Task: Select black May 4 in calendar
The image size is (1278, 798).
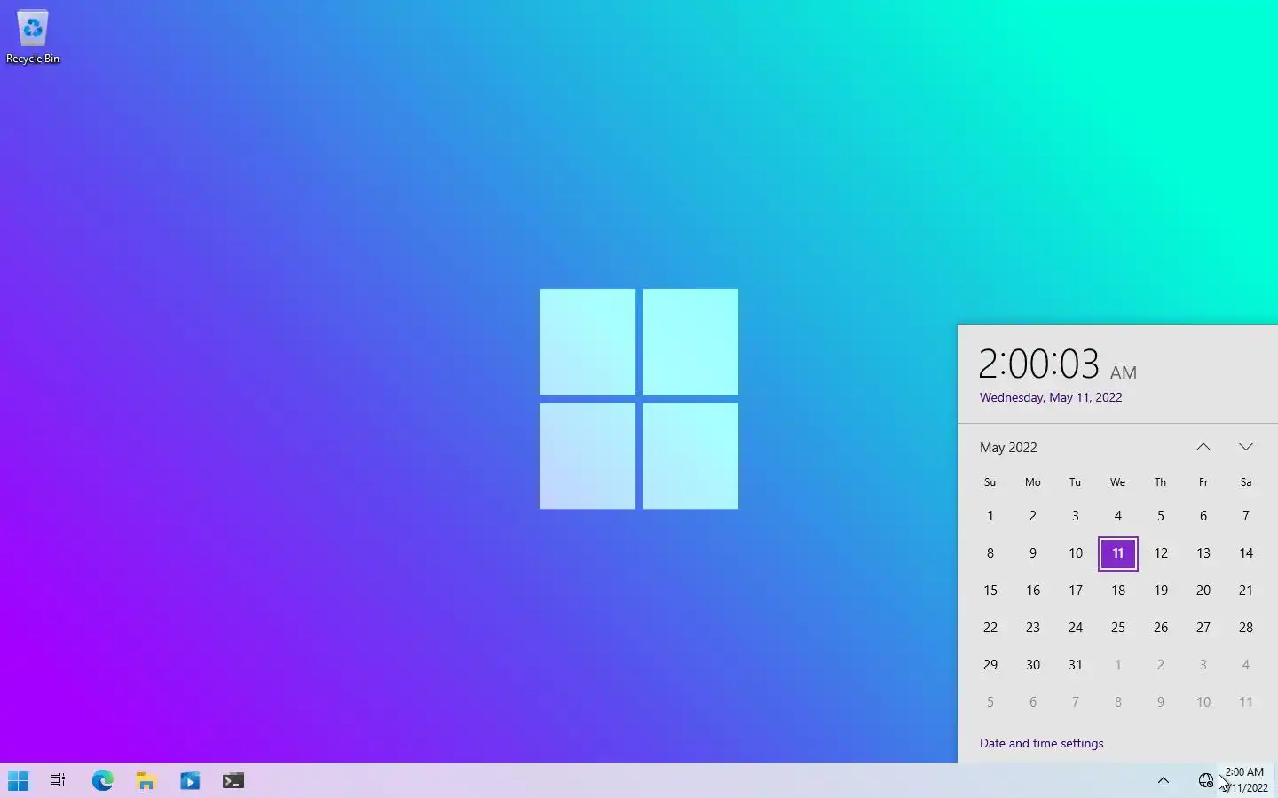Action: 1118,516
